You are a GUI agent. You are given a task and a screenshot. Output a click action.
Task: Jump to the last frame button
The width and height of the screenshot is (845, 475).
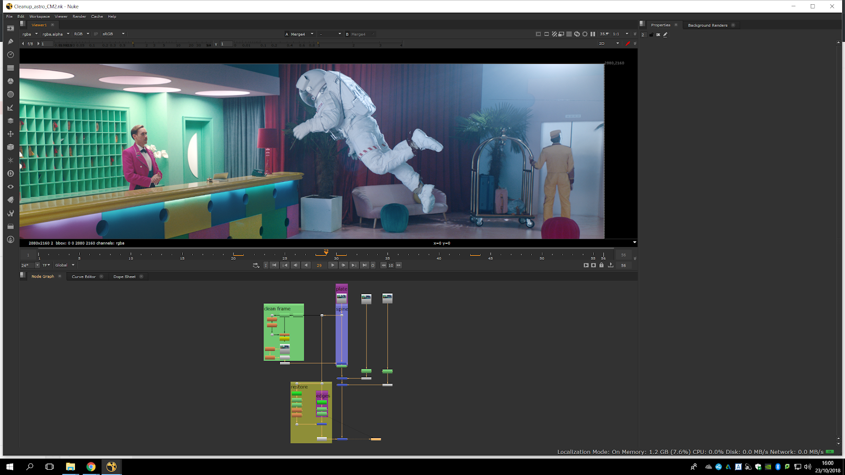364,265
